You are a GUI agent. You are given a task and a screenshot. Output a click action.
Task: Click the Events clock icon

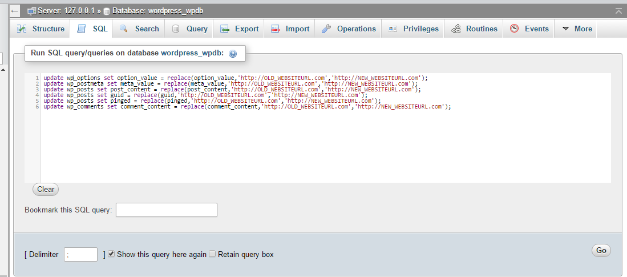(514, 29)
